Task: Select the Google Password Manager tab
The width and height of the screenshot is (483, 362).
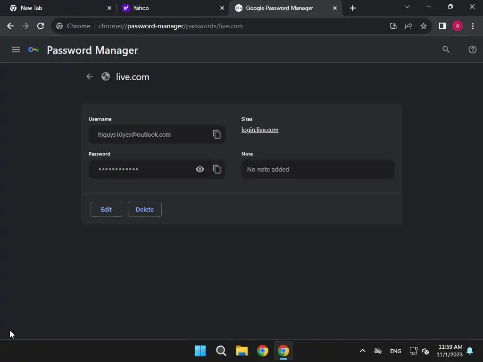Action: click(x=285, y=8)
